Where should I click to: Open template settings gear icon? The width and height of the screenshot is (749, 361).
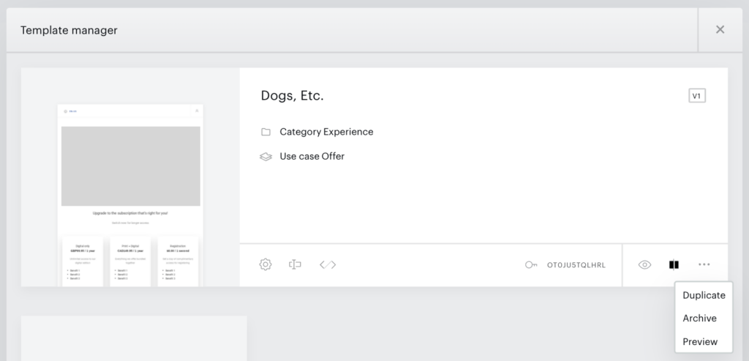(266, 264)
